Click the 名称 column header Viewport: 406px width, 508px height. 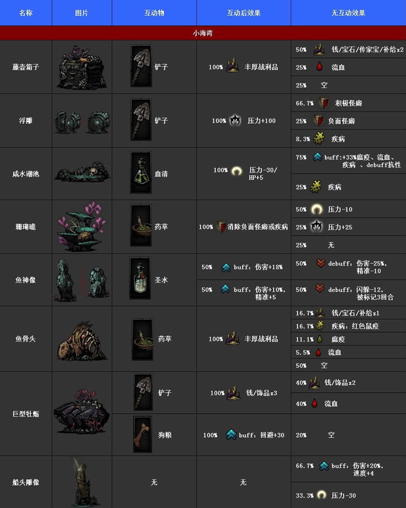pos(26,12)
